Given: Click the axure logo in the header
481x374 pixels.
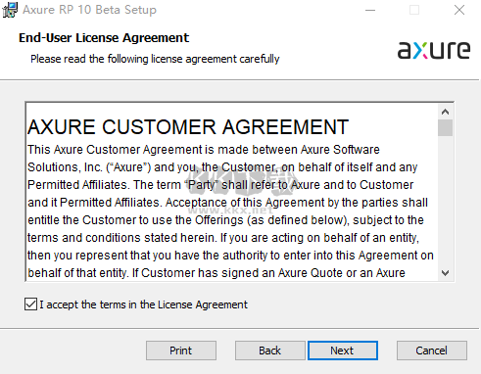Looking at the screenshot, I should click(434, 50).
